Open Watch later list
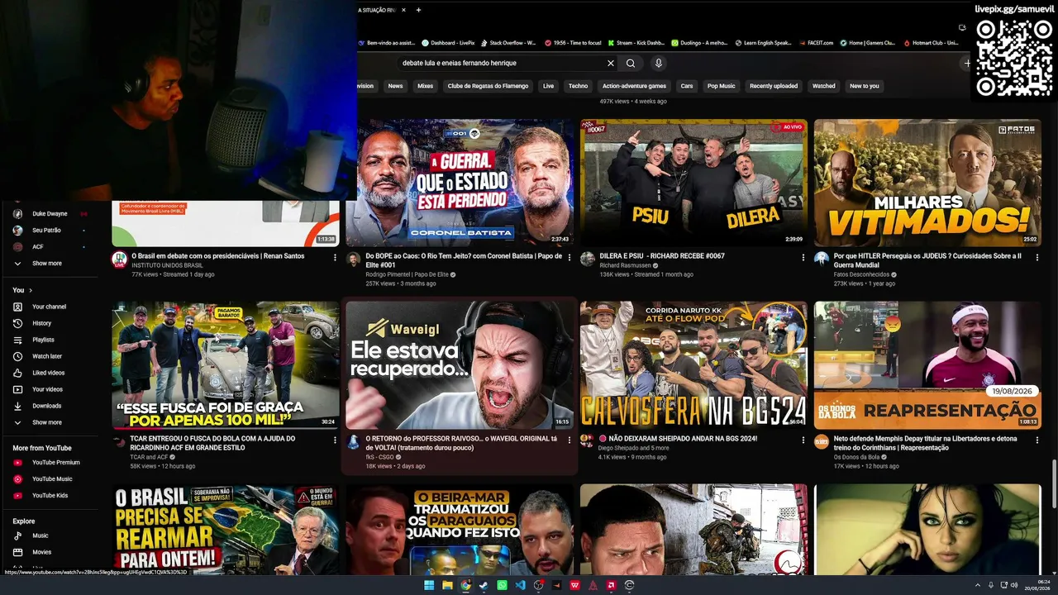The width and height of the screenshot is (1058, 595). point(49,356)
